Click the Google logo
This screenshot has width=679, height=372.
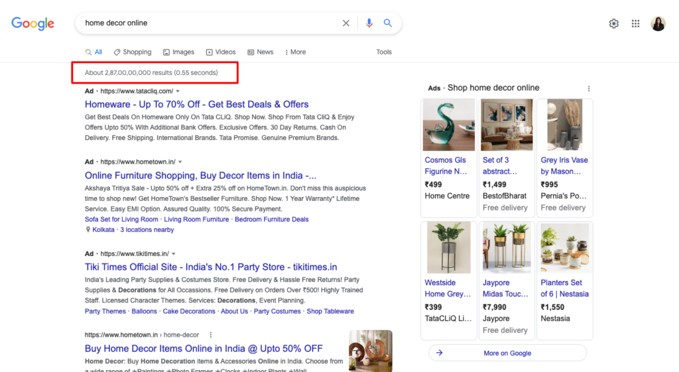click(32, 23)
